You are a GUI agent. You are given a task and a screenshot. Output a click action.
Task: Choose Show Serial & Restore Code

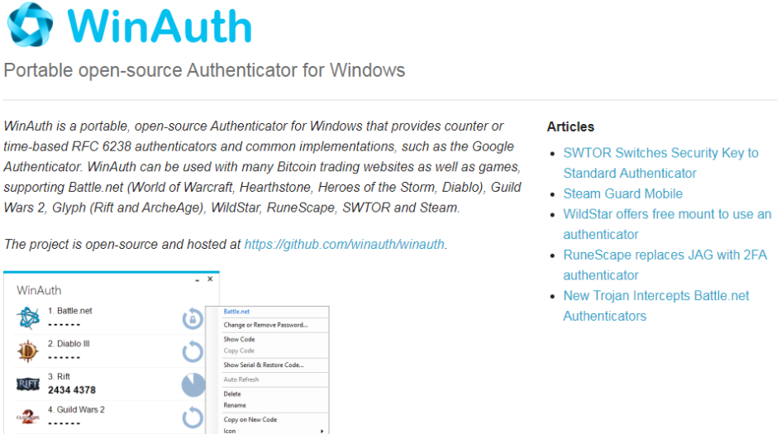coord(264,365)
